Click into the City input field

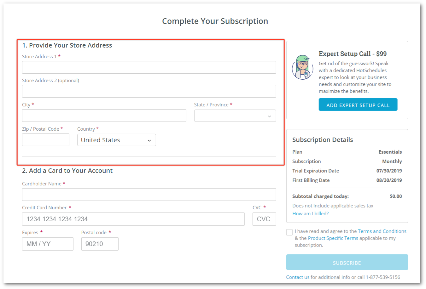click(104, 116)
